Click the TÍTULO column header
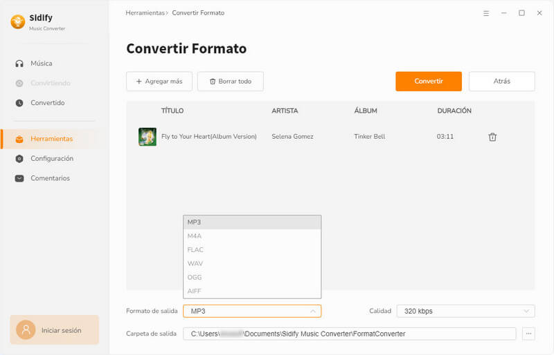This screenshot has width=554, height=355. tap(172, 111)
